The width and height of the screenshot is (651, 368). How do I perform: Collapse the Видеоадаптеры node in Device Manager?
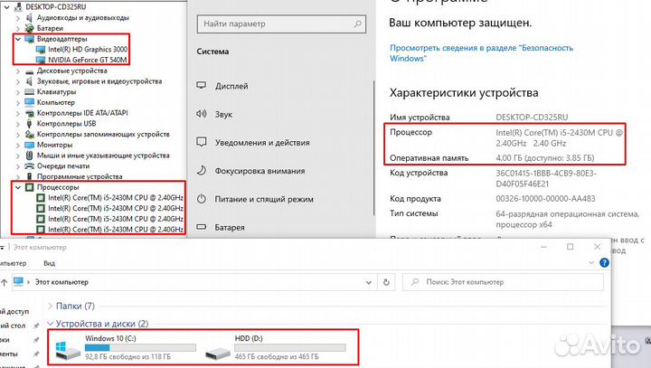pos(18,39)
